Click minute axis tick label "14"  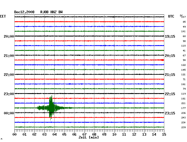(154, 135)
